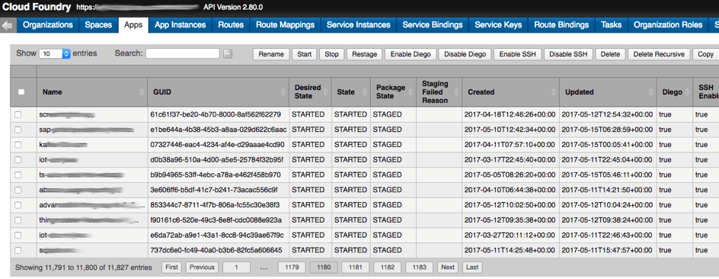Open the Service Instances tab

pos(359,25)
